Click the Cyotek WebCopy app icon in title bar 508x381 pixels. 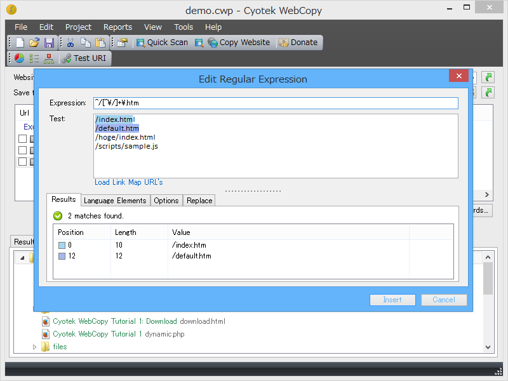coord(11,10)
